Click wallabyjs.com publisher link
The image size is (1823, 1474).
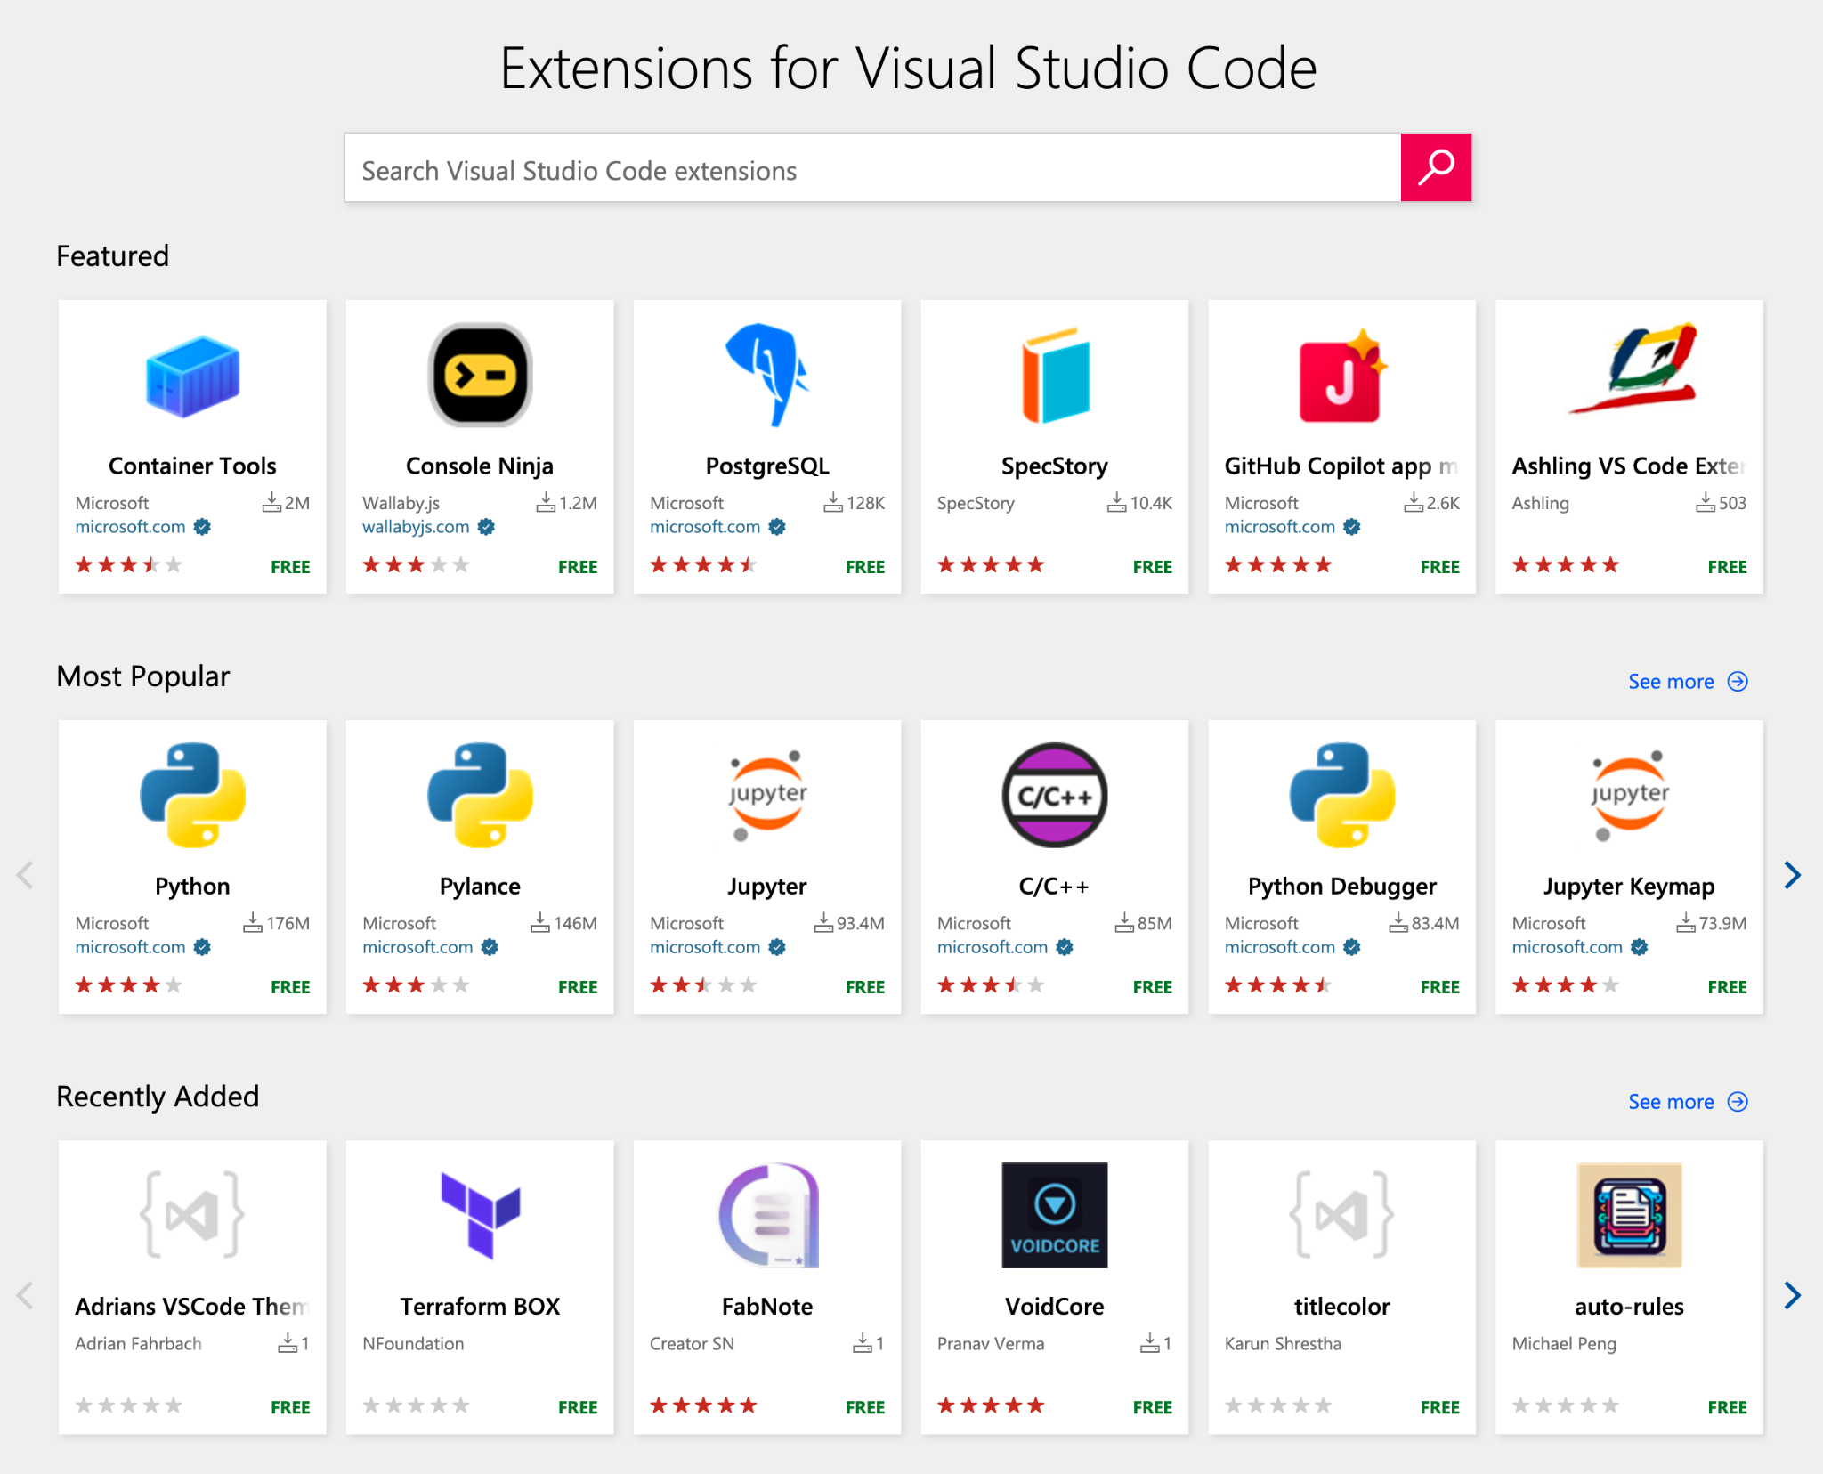416,527
